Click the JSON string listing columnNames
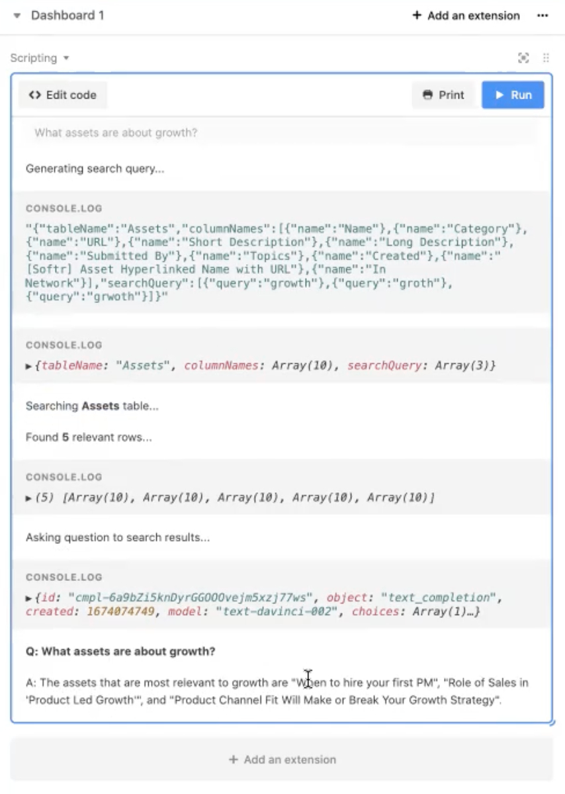Screen dimensions: 565x794 click(x=265, y=263)
